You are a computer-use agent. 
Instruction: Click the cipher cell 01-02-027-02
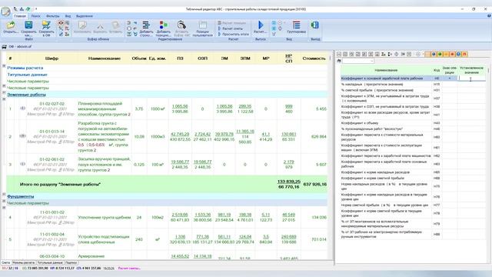(x=52, y=104)
